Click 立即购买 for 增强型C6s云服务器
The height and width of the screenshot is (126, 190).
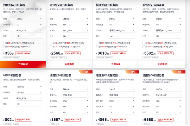[69, 64]
